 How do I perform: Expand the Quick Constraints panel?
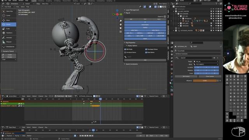pyautogui.click(x=125, y=64)
